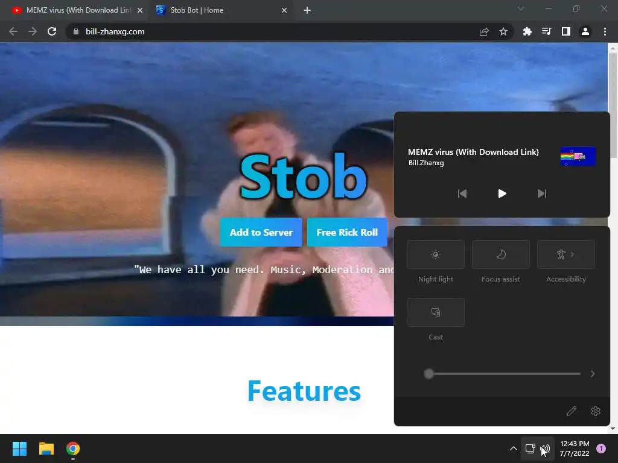Click the Add to Server button
Screen dimensions: 618x463
pos(261,232)
